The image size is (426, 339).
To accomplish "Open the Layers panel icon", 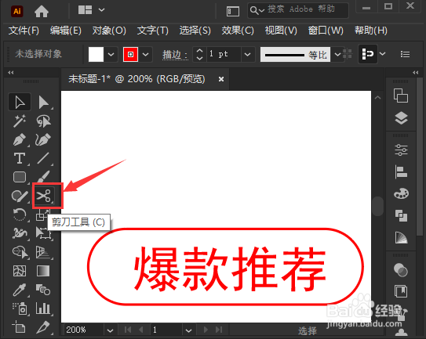I will pyautogui.click(x=401, y=118).
